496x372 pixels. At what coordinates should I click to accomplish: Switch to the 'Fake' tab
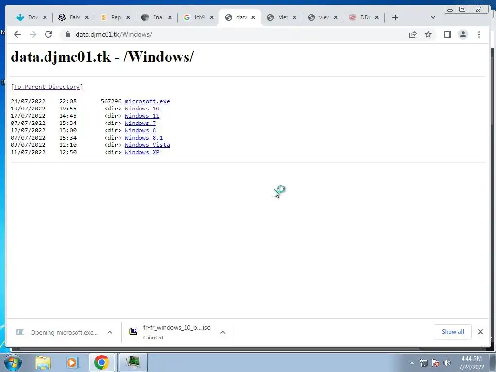pyautogui.click(x=70, y=17)
